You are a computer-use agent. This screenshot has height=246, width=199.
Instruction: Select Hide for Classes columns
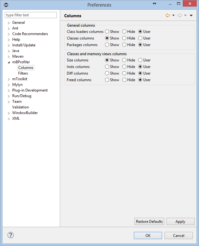tap(124, 38)
